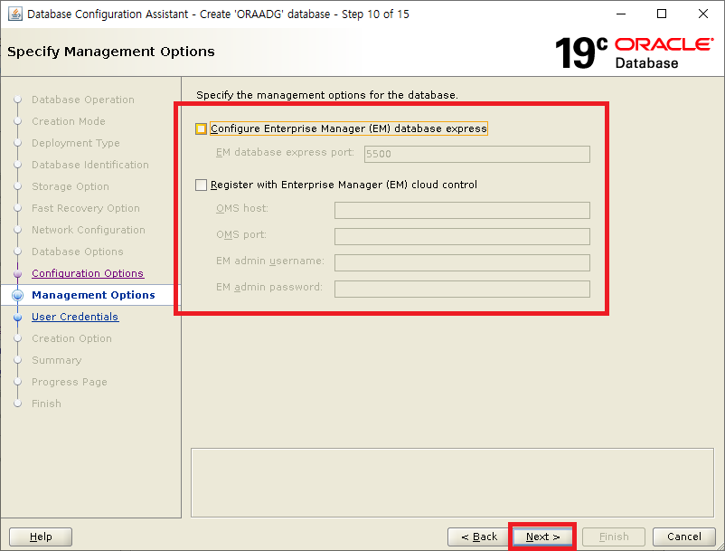Jump to User Credentials step
The width and height of the screenshot is (725, 551).
(75, 317)
